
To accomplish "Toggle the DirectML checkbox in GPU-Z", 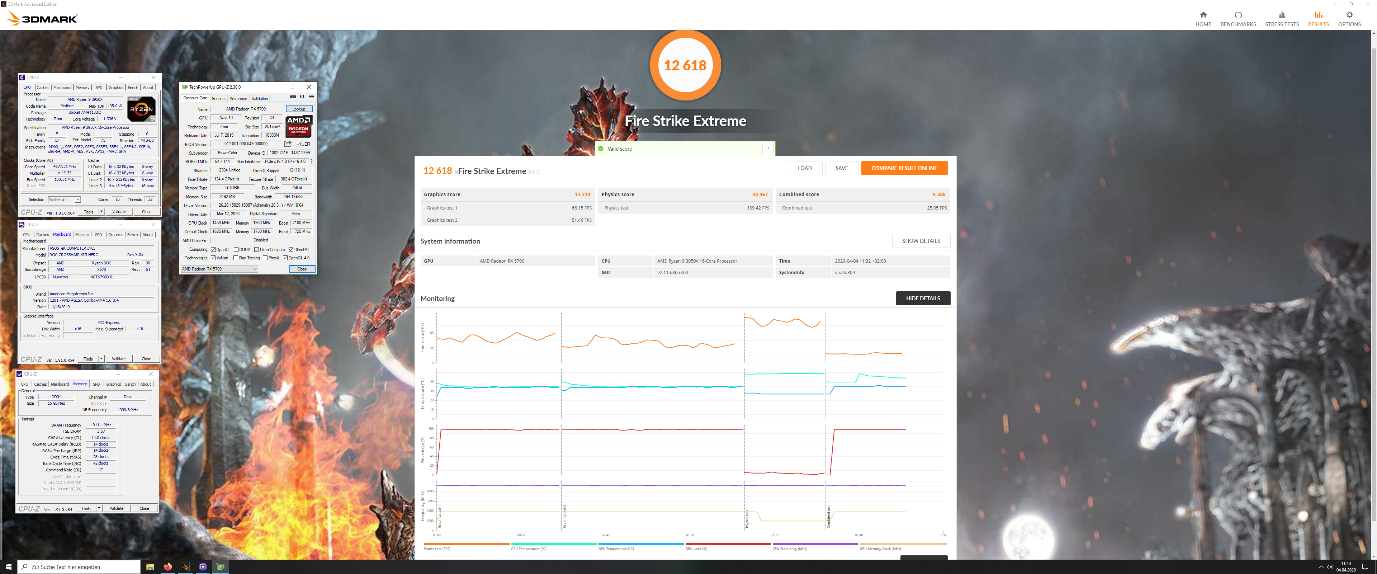I will coord(291,249).
